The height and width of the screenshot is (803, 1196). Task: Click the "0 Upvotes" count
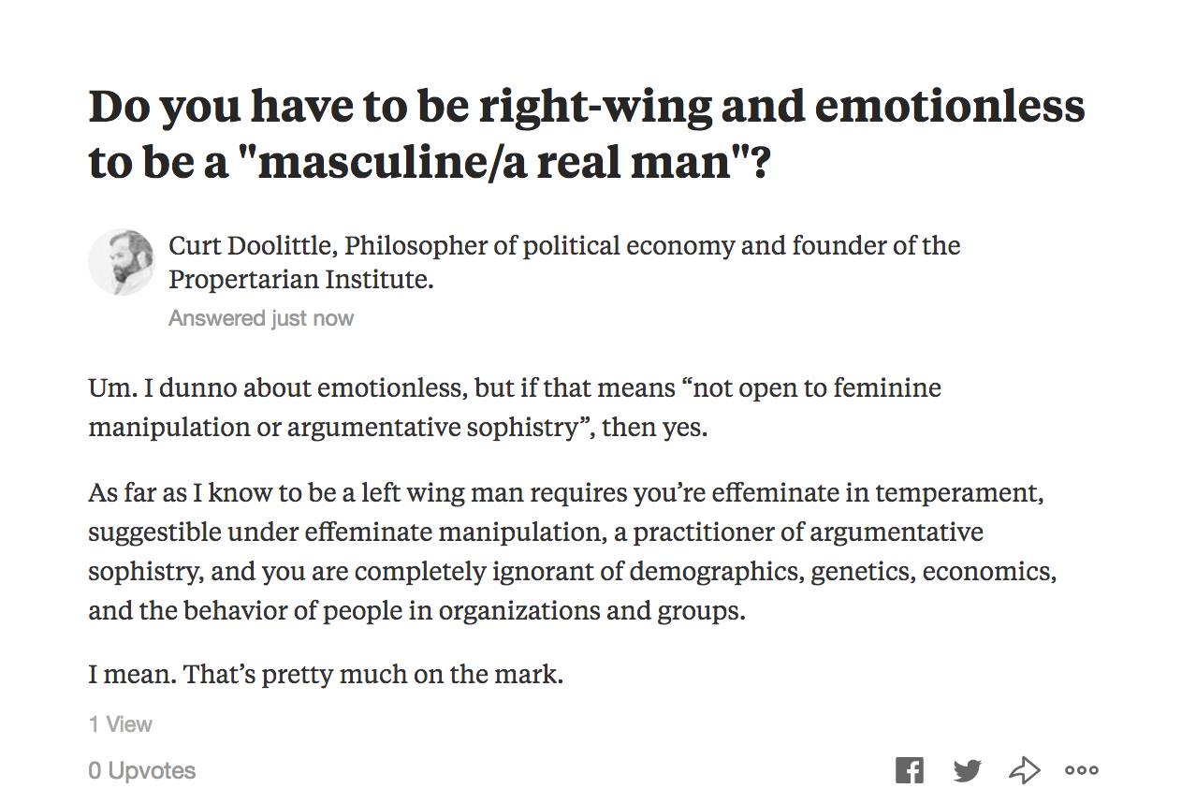coord(142,770)
